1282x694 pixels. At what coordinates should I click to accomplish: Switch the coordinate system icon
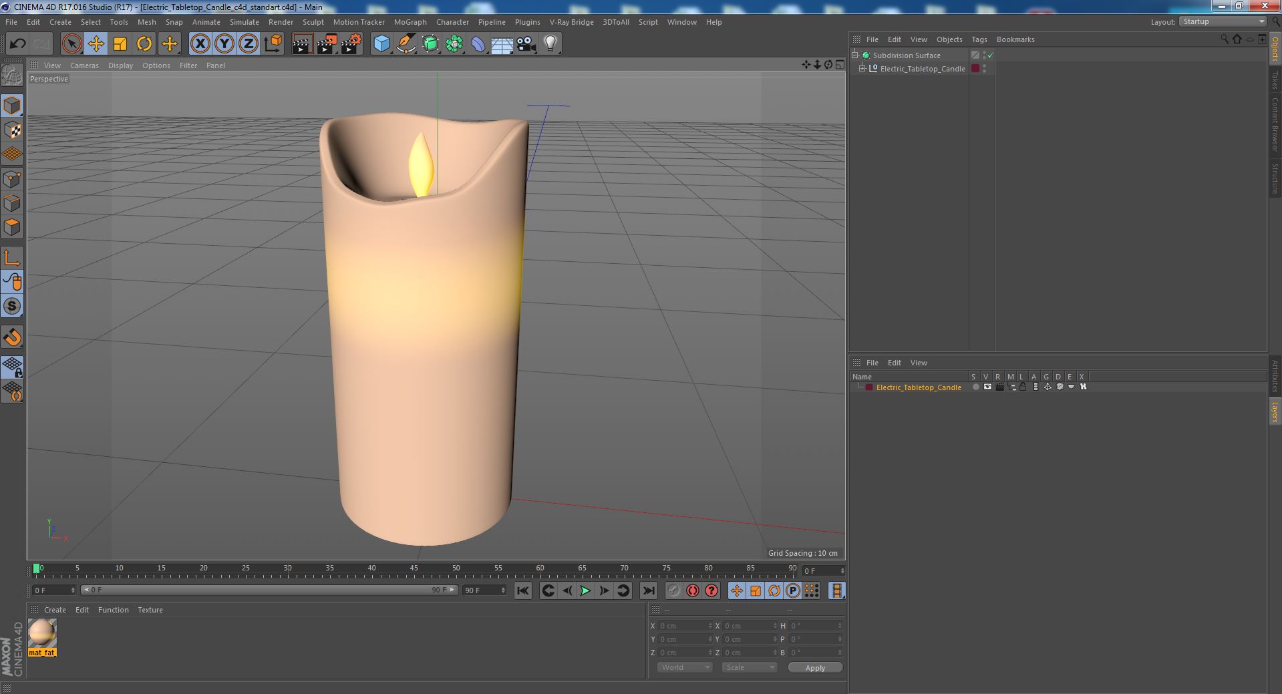(x=273, y=44)
